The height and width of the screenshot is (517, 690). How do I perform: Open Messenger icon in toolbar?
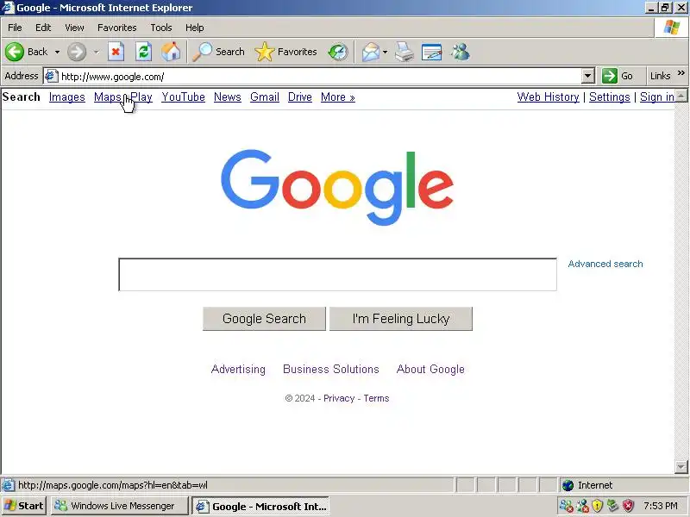point(461,52)
